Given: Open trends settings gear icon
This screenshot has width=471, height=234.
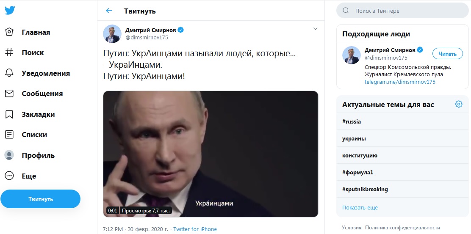Looking at the screenshot, I should [x=458, y=104].
